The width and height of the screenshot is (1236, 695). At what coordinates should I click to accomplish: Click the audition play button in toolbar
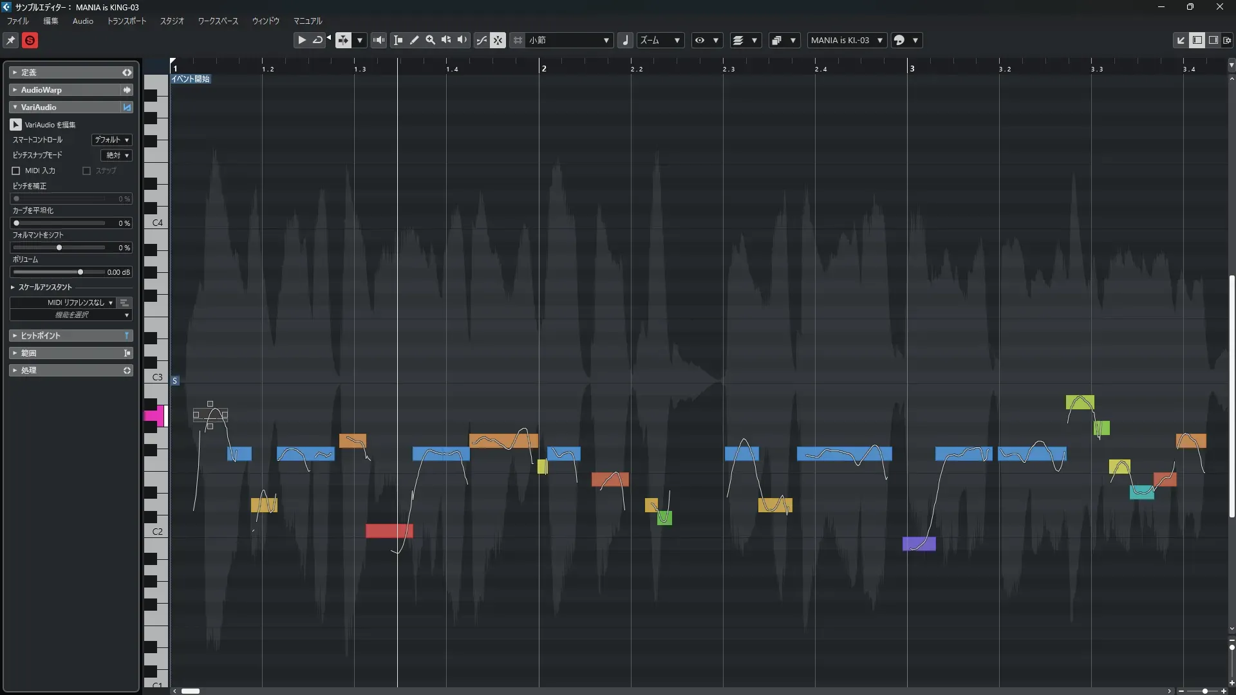pyautogui.click(x=301, y=40)
